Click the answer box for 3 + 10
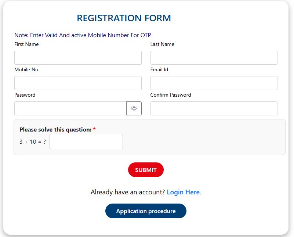Screen dimensions: 294x237 pyautogui.click(x=86, y=141)
